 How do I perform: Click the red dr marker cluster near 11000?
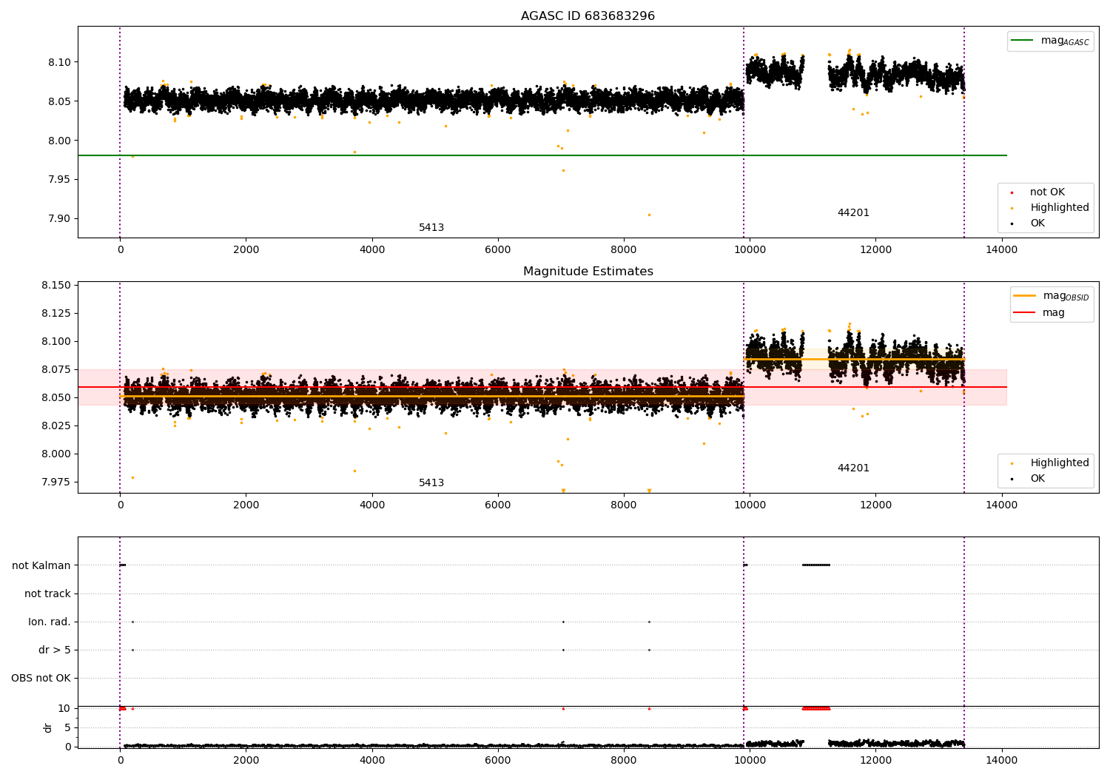815,709
